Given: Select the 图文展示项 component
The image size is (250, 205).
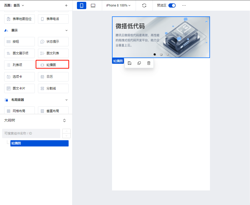Looking at the screenshot, I should (x=19, y=53).
